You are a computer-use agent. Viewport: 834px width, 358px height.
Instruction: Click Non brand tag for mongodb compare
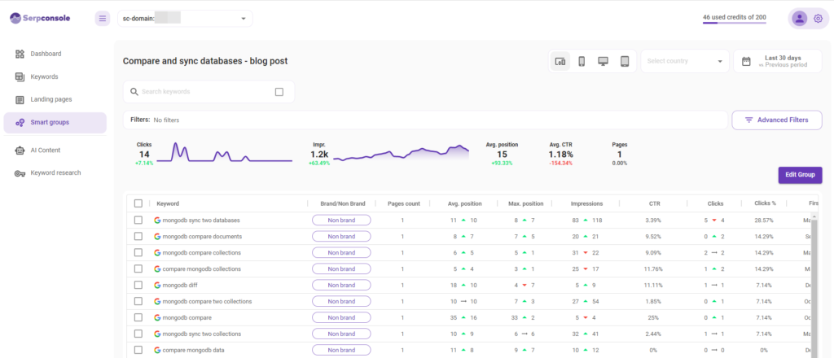pyautogui.click(x=341, y=317)
